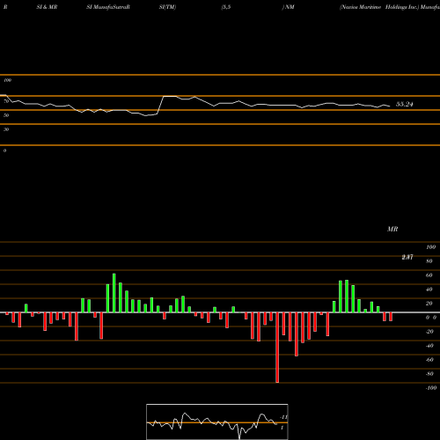Click the Navios Maritime Holdings Inc. title text
Image resolution: width=440 pixels, height=440 pixels.
379,7
